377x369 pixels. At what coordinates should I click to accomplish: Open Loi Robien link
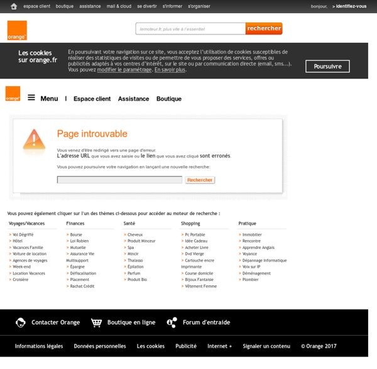tap(79, 241)
